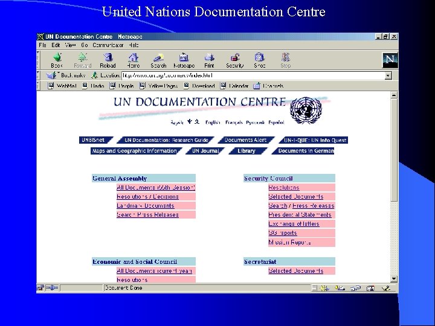The height and width of the screenshot is (326, 435).
Task: Open Download personal toolbar shortcut
Action: [x=199, y=86]
